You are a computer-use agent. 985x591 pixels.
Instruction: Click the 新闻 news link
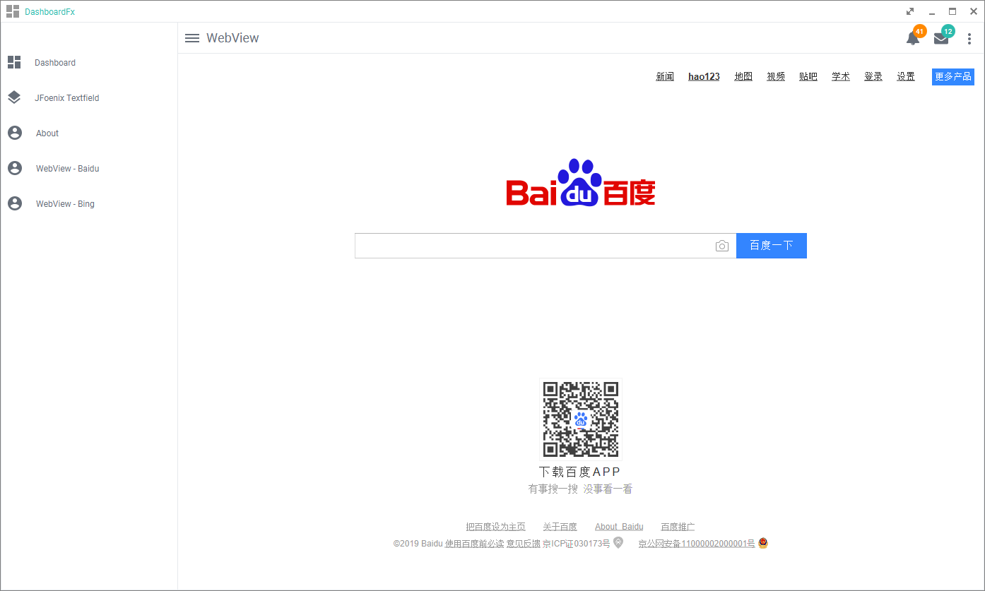click(665, 76)
